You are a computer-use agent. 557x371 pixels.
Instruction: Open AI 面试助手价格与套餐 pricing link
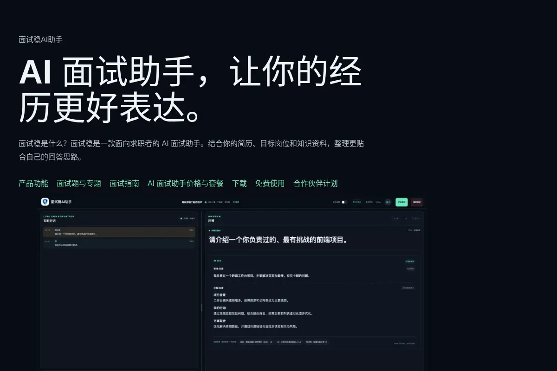[185, 183]
